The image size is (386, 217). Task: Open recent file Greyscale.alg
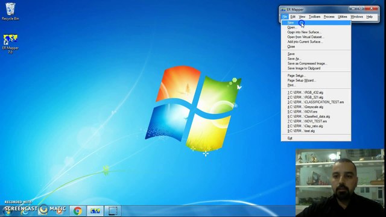point(316,107)
